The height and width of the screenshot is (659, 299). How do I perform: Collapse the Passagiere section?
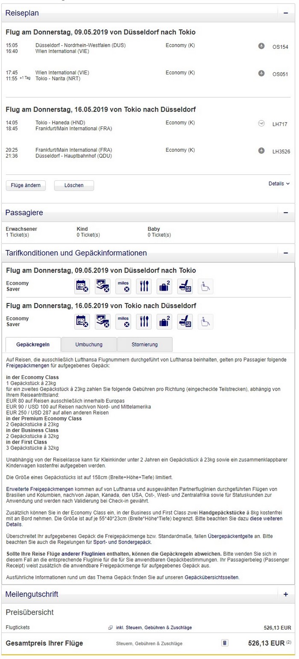tap(286, 212)
